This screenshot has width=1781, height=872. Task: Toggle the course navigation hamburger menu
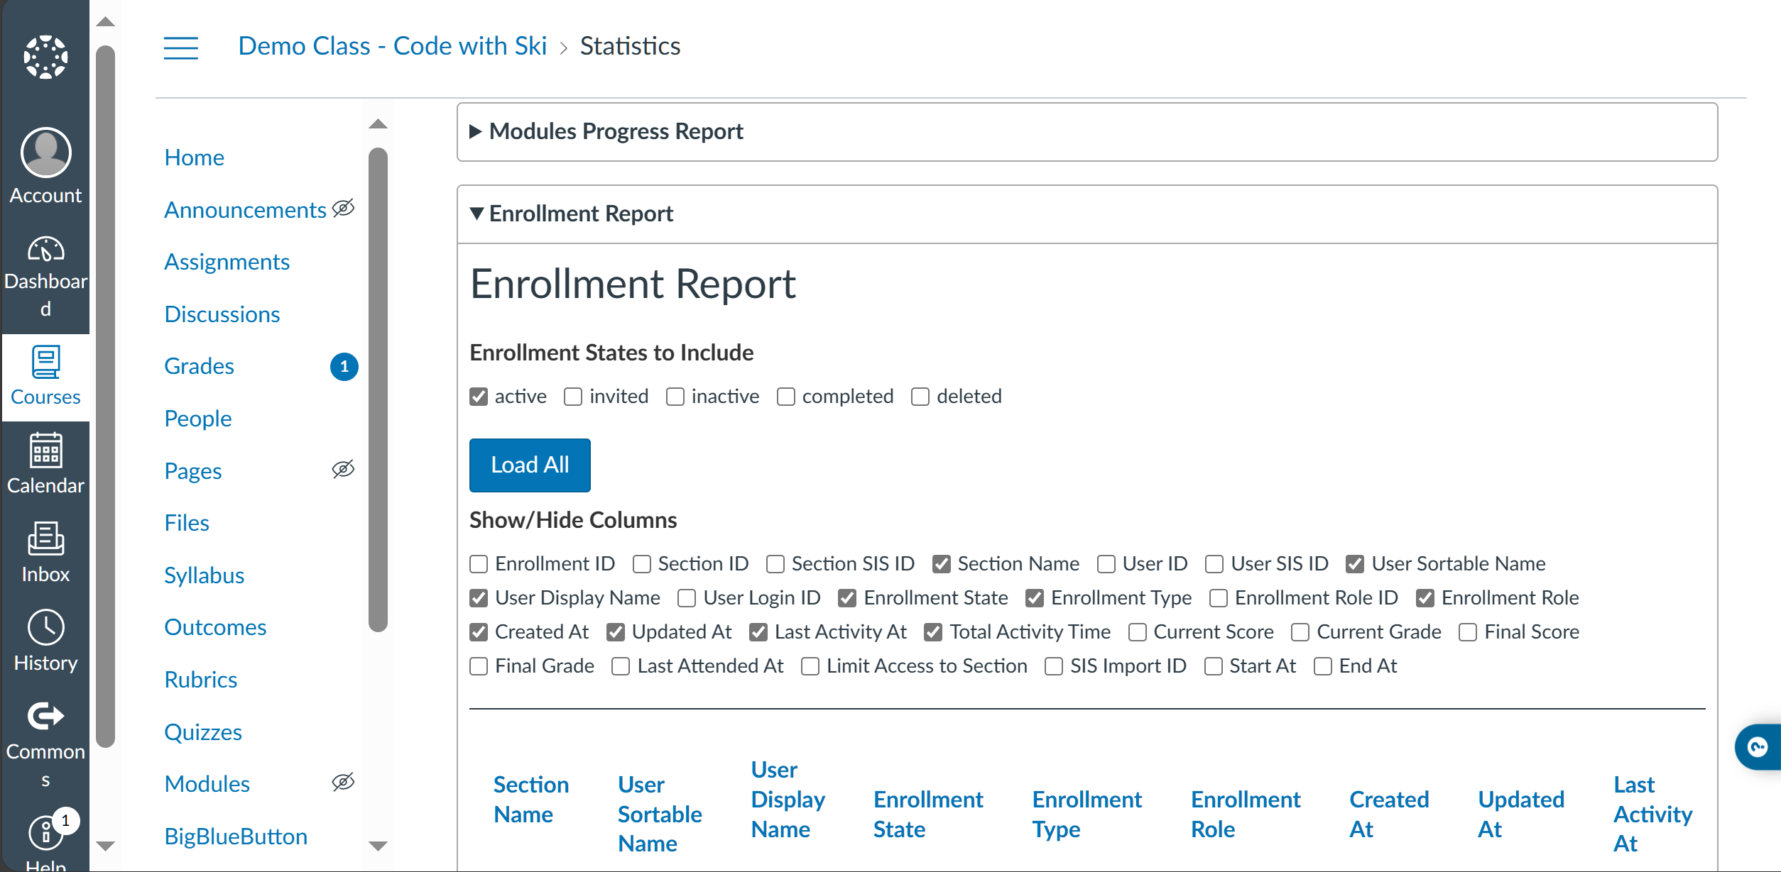coord(180,48)
